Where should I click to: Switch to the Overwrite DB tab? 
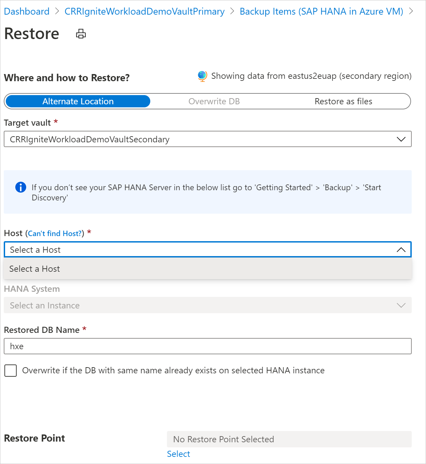click(x=214, y=101)
